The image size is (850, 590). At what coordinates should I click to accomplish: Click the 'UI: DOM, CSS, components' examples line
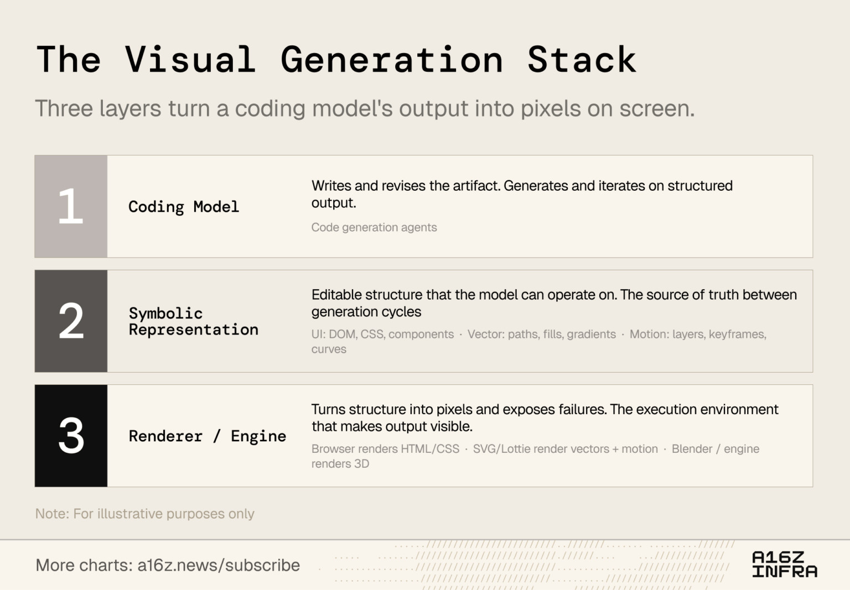click(x=539, y=342)
